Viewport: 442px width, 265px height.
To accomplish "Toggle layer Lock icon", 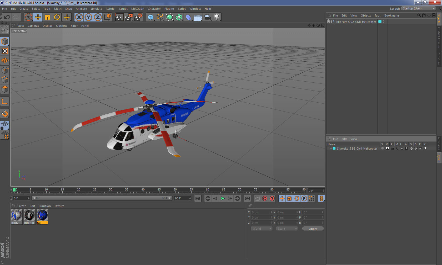I will 402,148.
